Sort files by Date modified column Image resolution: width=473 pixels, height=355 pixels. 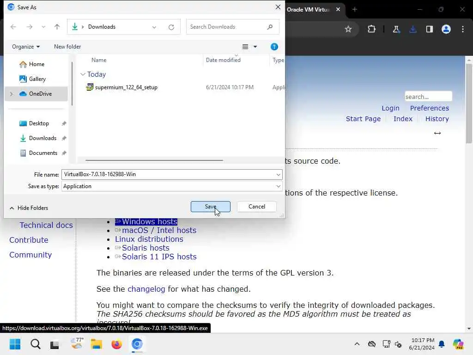click(x=223, y=60)
